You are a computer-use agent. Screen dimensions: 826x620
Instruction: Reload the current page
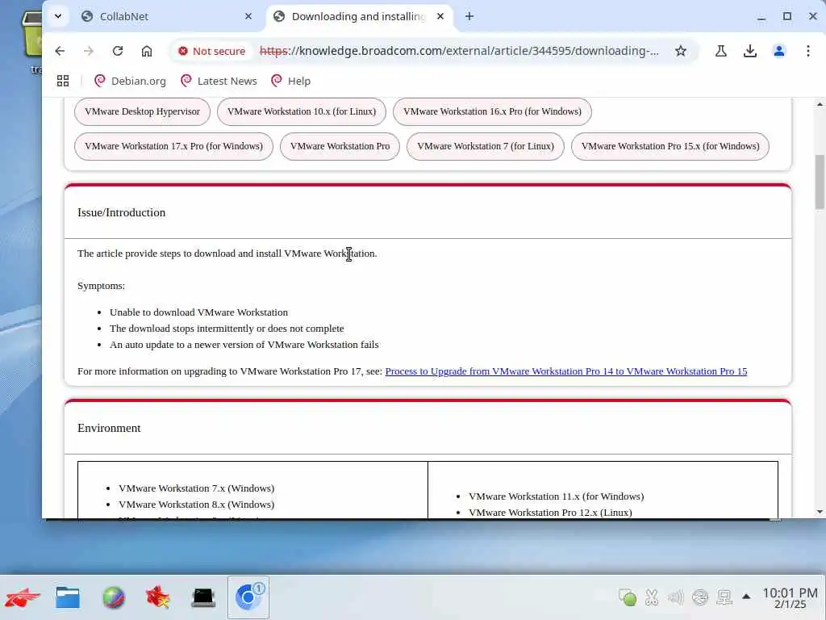[x=118, y=51]
